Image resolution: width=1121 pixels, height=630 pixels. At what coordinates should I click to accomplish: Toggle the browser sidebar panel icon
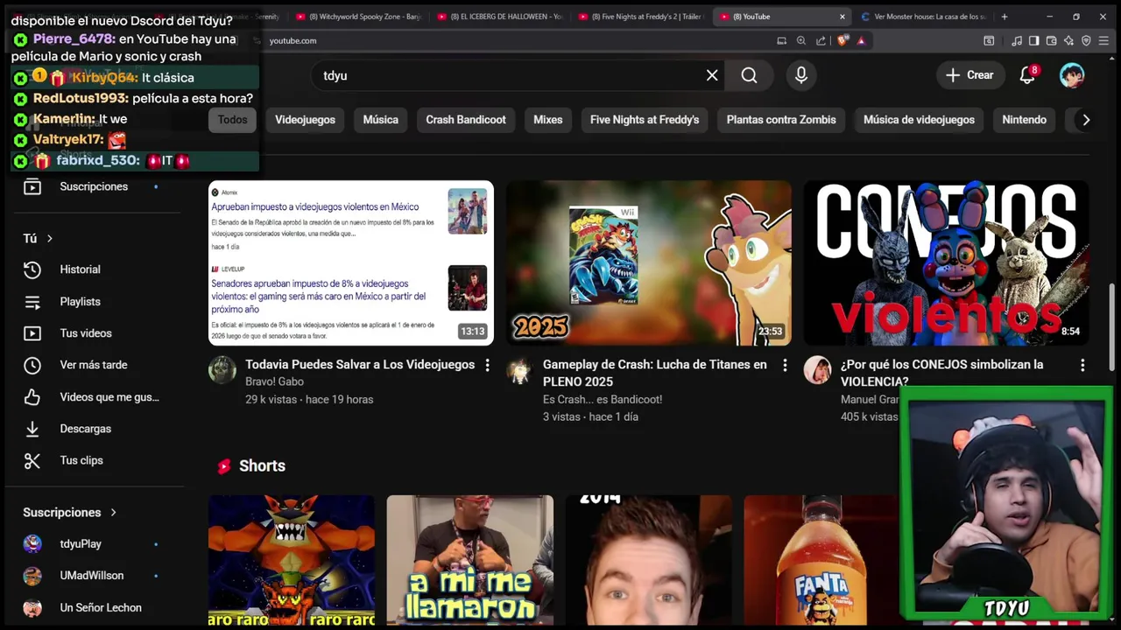[x=1034, y=40]
